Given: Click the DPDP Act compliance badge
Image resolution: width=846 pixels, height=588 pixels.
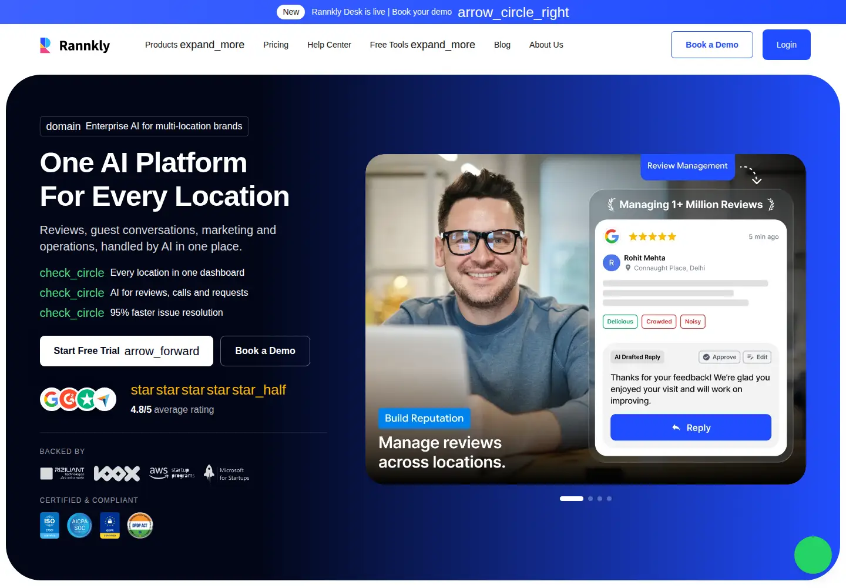Looking at the screenshot, I should pyautogui.click(x=140, y=525).
